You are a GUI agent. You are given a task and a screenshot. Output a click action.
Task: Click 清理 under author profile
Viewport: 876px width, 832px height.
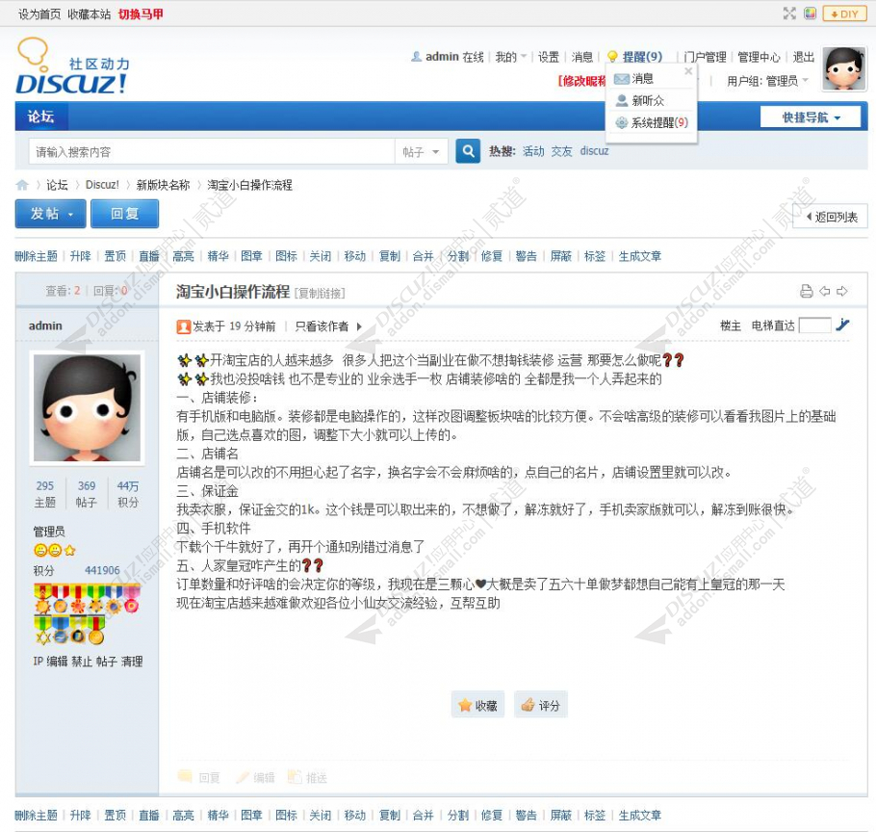click(x=132, y=661)
